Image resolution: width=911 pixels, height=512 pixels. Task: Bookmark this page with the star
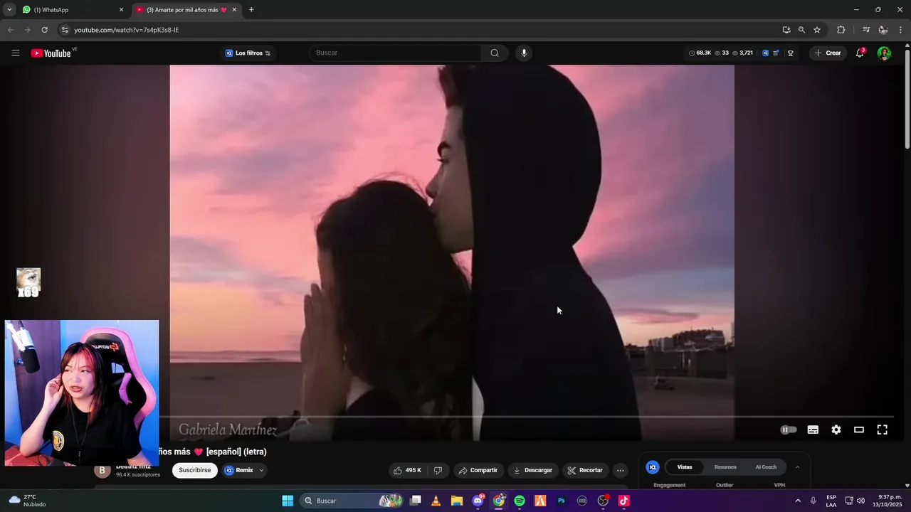(817, 30)
